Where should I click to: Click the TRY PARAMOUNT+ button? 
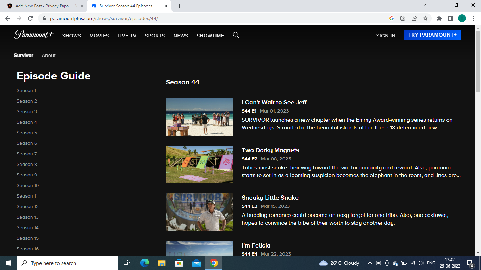432,35
